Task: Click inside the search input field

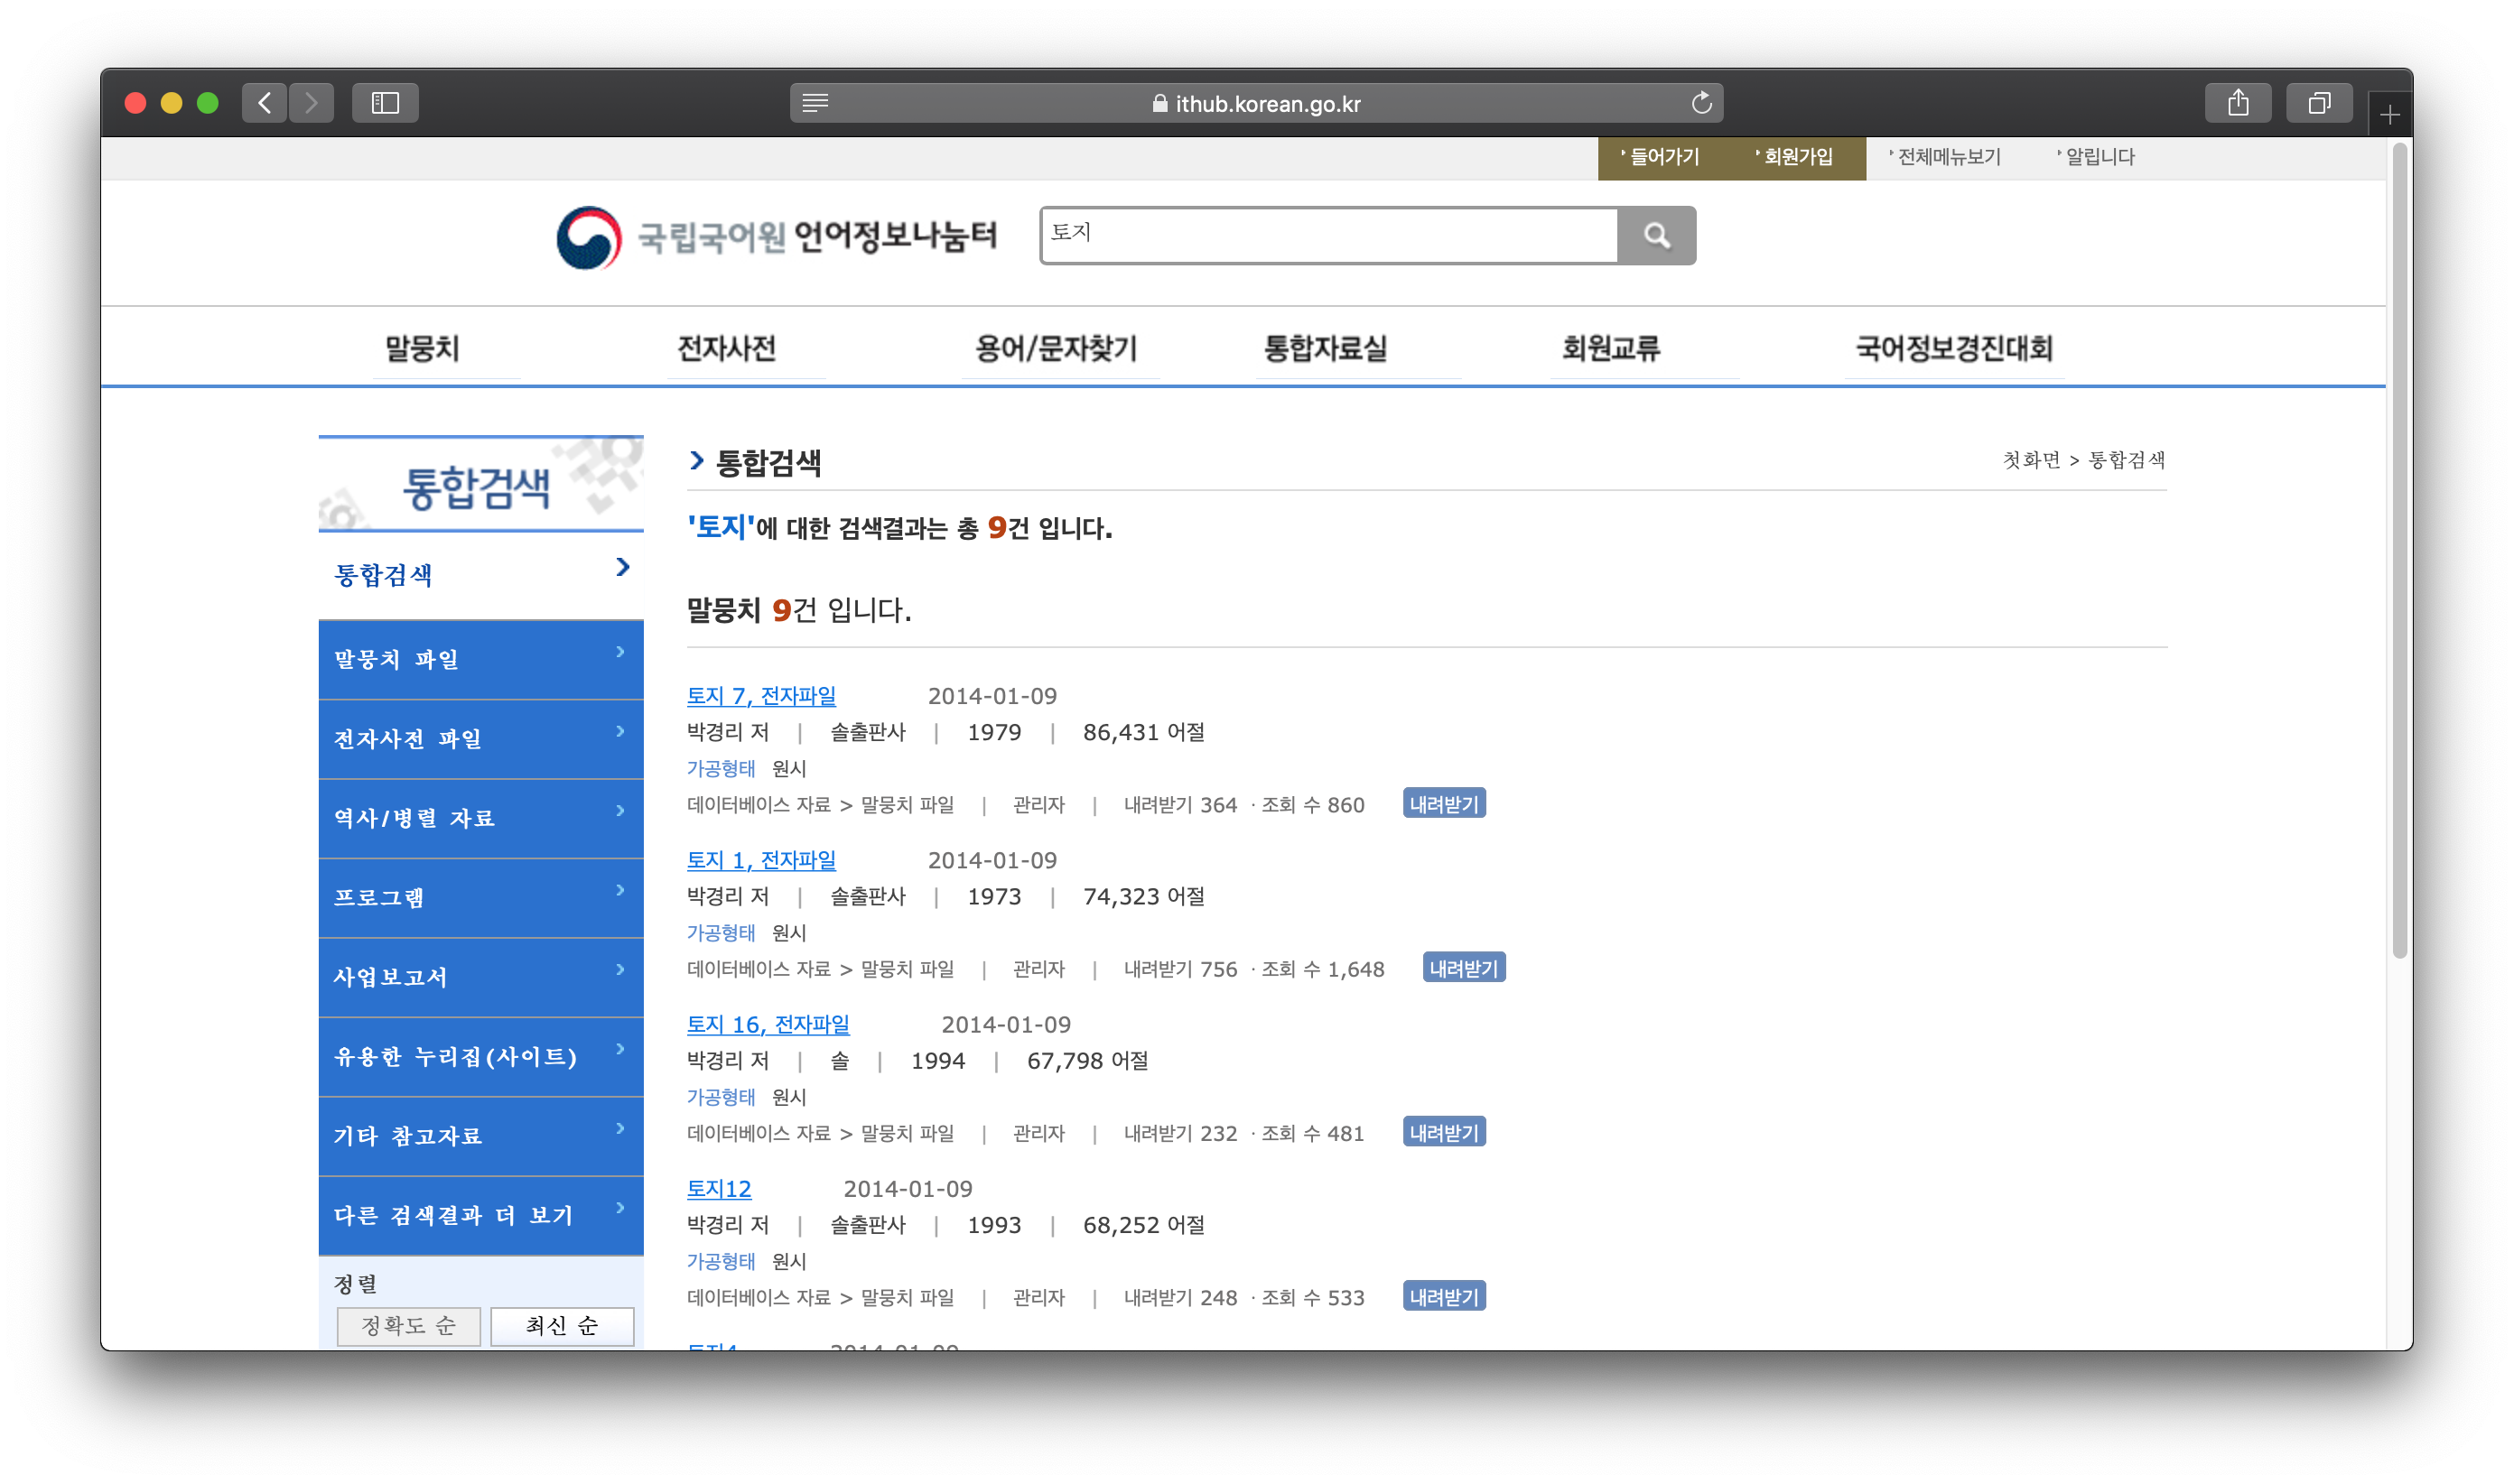Action: [x=1300, y=236]
